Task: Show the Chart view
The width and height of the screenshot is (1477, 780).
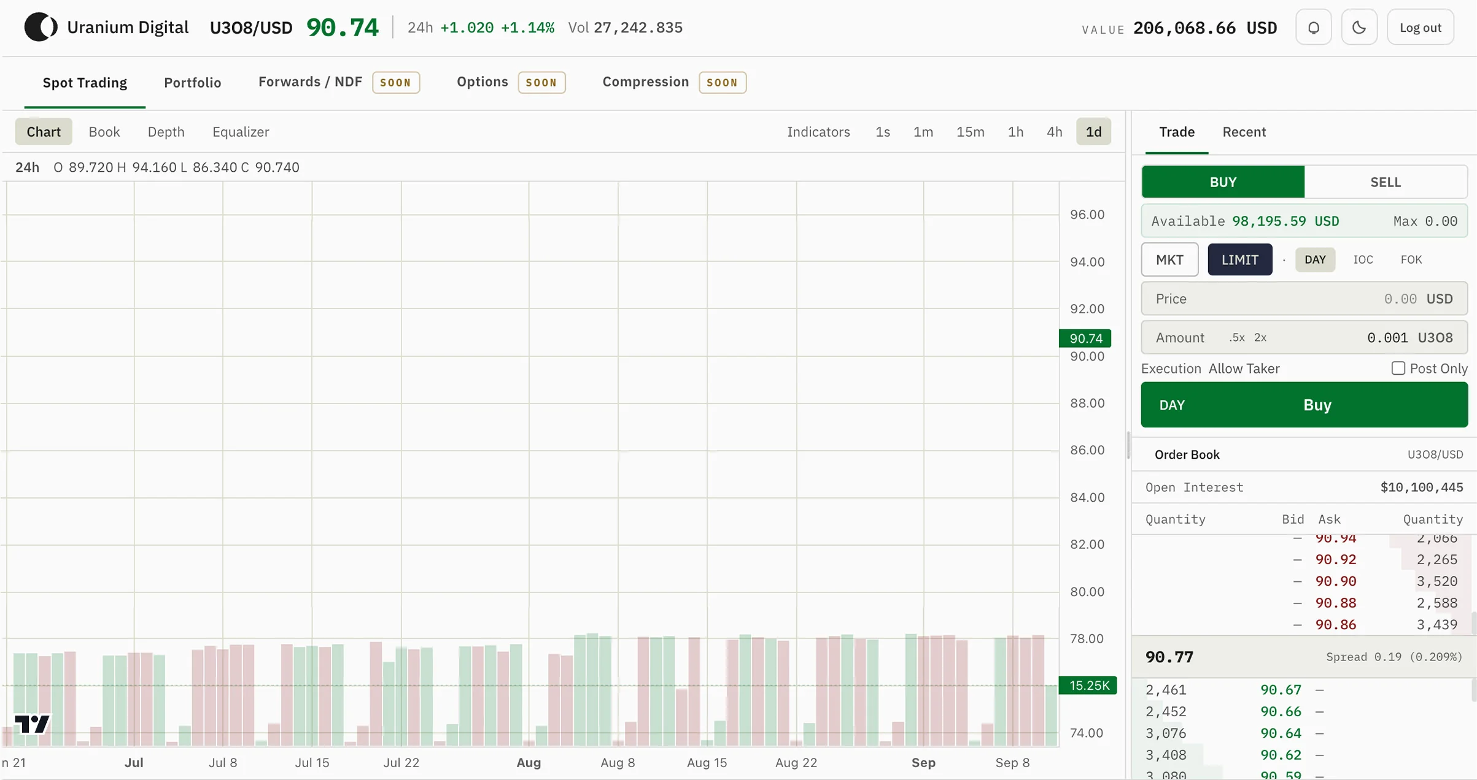Action: tap(44, 132)
